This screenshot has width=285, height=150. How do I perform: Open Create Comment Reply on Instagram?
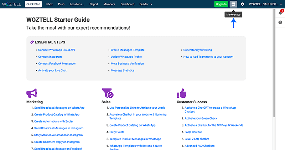click(57, 142)
